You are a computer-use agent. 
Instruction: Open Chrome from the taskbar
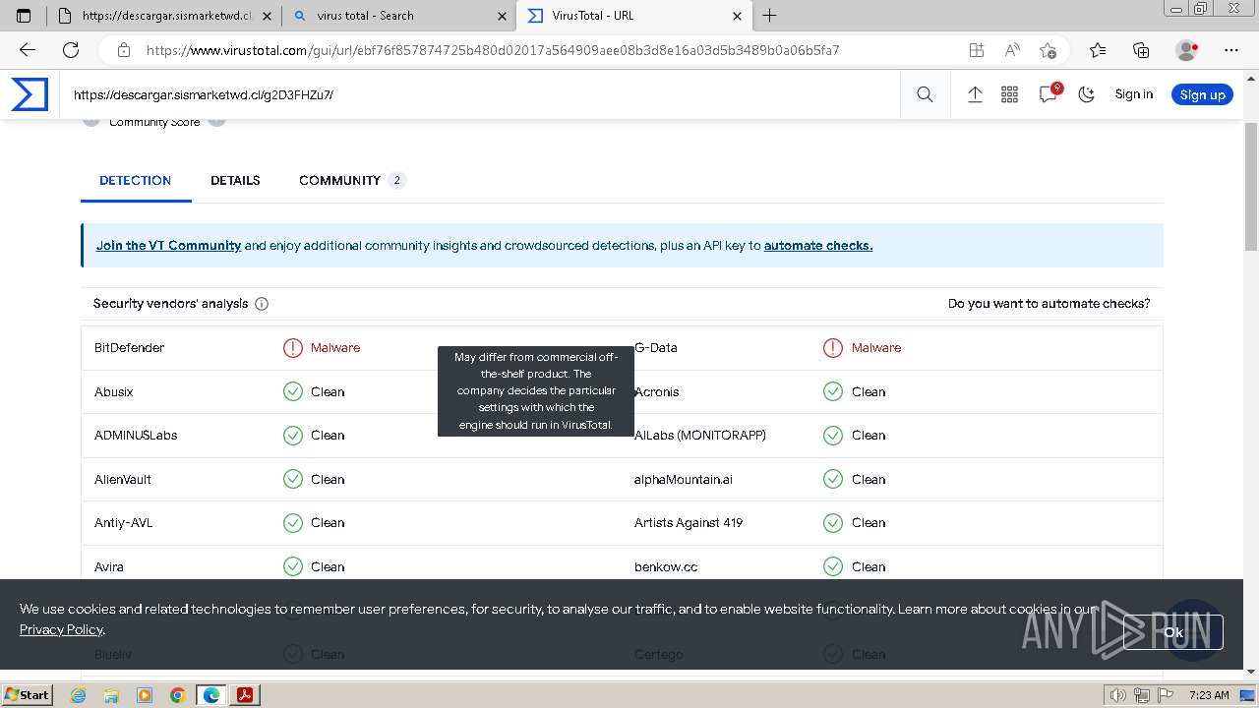tap(178, 695)
